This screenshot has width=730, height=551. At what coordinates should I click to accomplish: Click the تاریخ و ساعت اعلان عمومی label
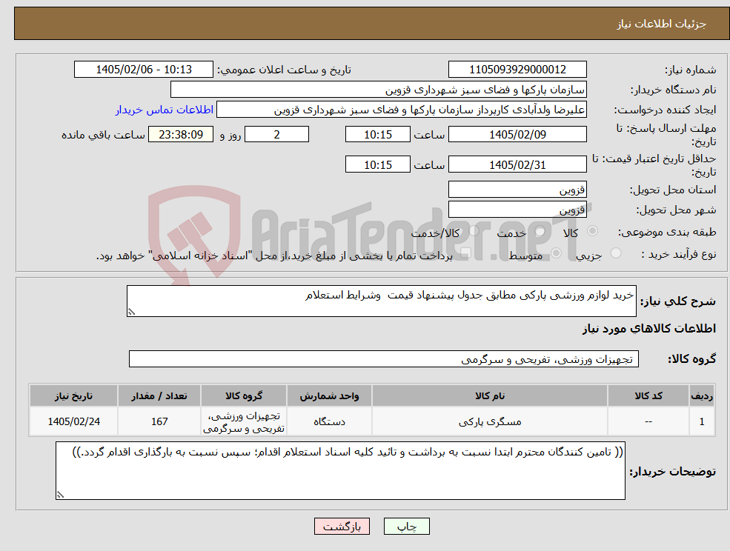284,70
